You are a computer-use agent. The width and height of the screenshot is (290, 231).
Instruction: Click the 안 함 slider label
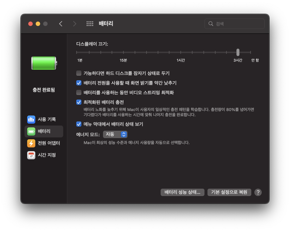(x=255, y=60)
